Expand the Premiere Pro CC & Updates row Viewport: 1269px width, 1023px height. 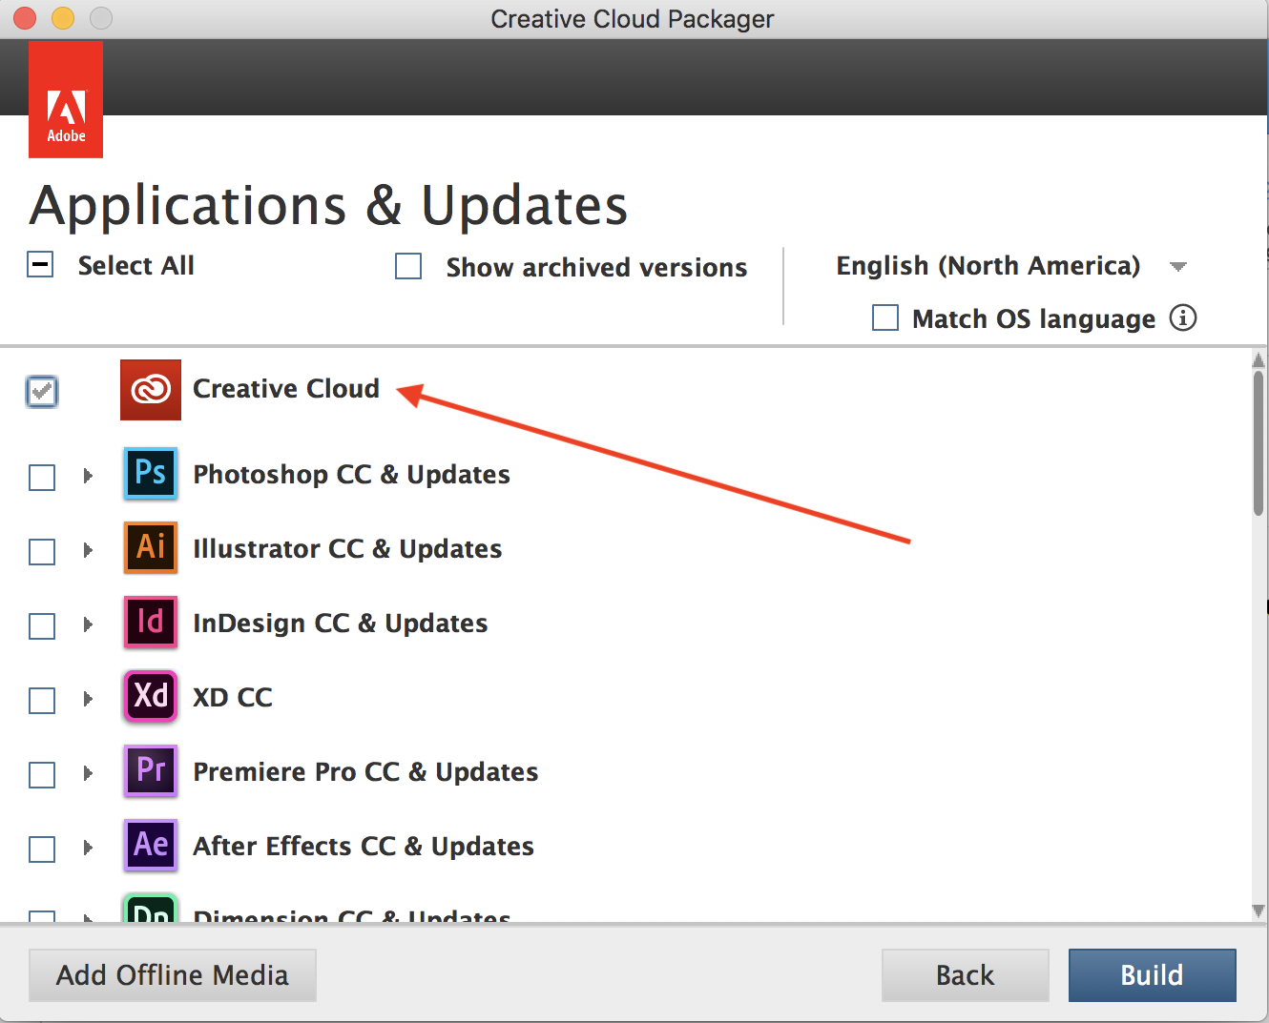[88, 773]
